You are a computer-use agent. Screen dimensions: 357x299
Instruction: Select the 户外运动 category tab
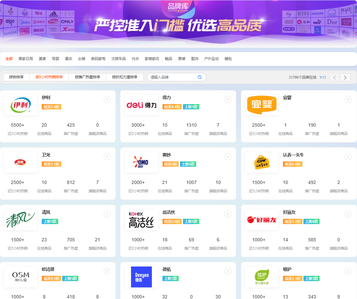pos(211,59)
